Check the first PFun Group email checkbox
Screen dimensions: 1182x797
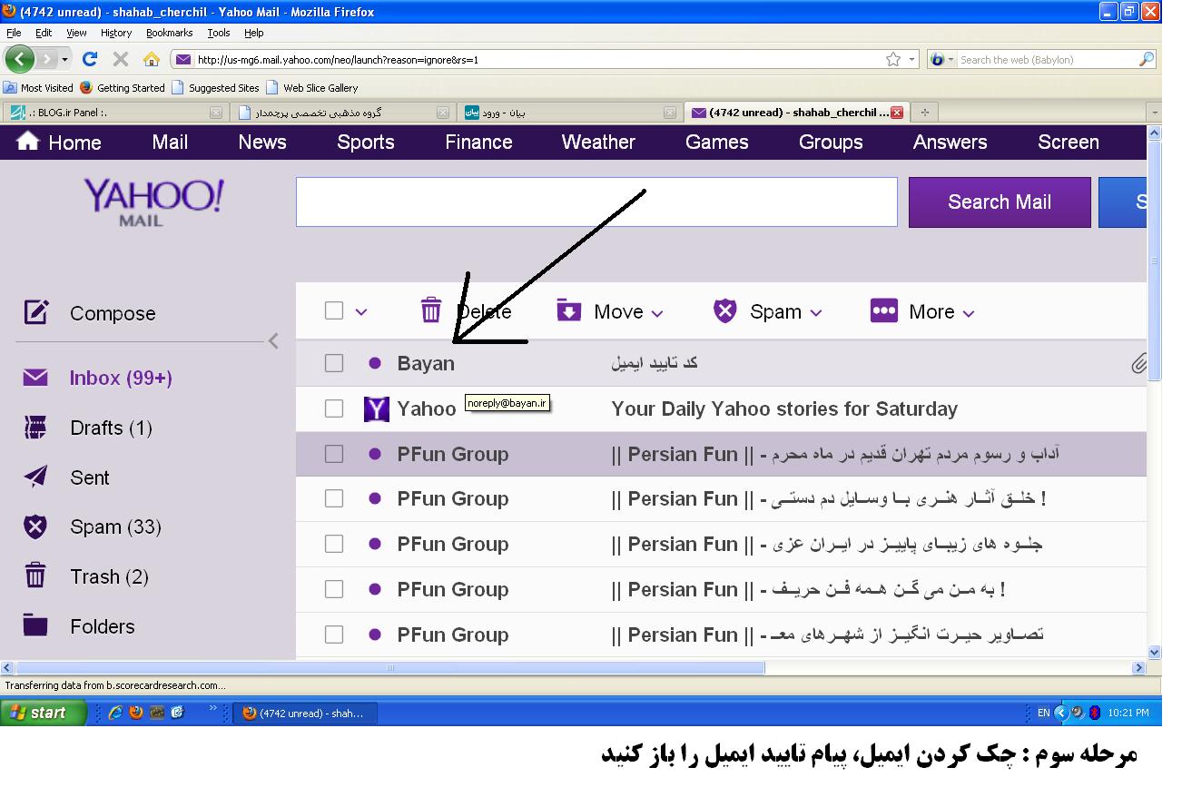coord(334,453)
